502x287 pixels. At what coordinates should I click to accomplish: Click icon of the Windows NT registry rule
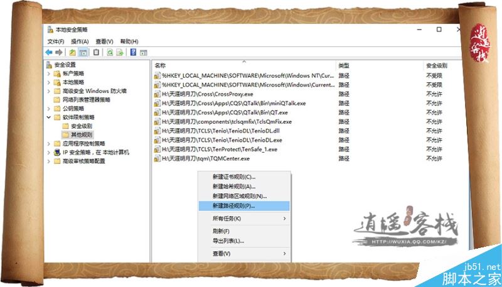(x=158, y=76)
